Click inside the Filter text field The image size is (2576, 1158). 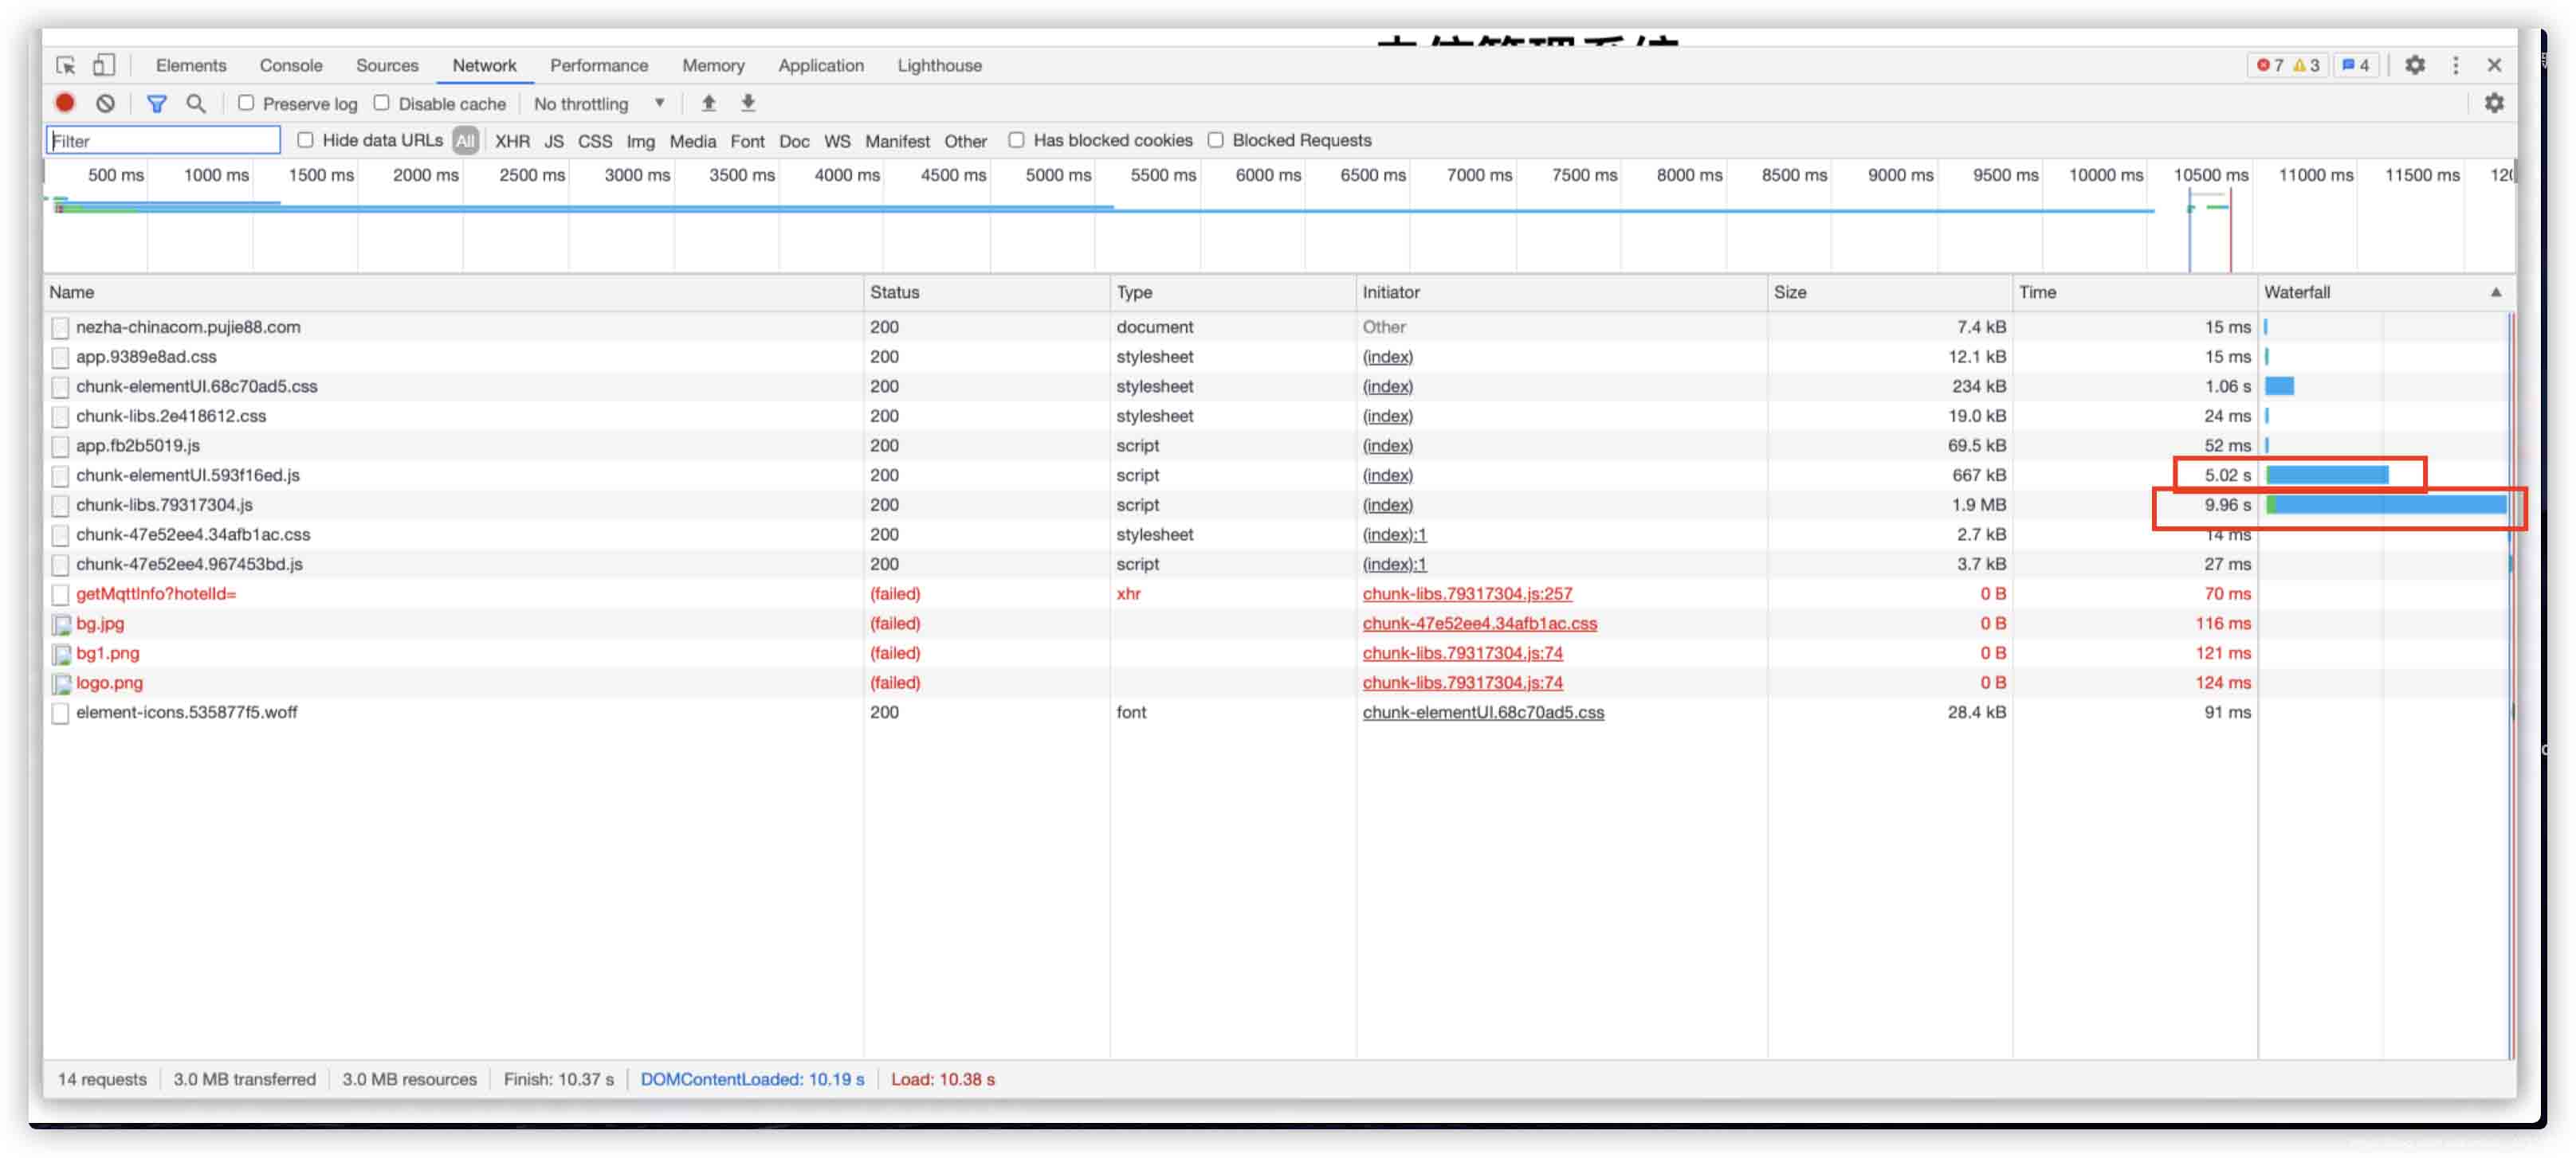[x=163, y=141]
